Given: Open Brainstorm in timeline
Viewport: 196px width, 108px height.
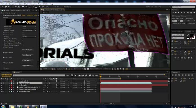Looking at the screenshot, I should point(90,75).
